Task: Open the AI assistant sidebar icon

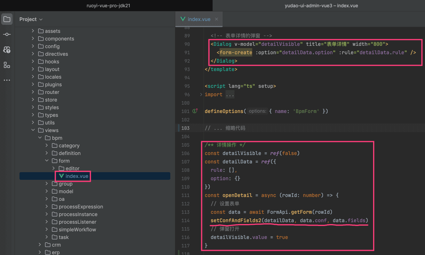Action: [7, 50]
